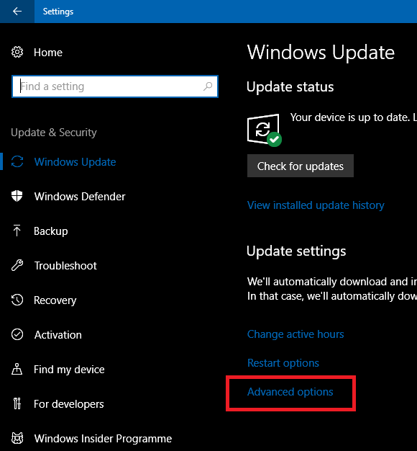Click the Windows Update sync arrows icon
The height and width of the screenshot is (451, 417).
click(x=17, y=161)
